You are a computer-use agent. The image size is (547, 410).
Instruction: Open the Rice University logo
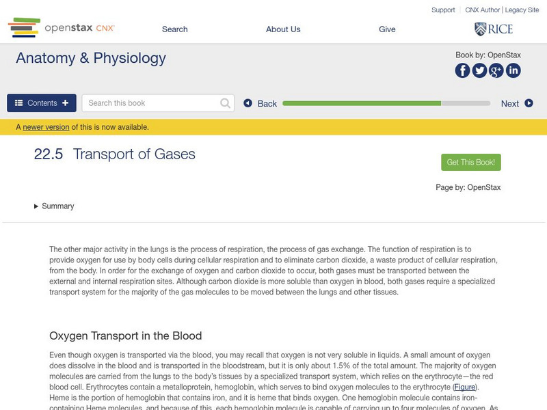click(493, 29)
